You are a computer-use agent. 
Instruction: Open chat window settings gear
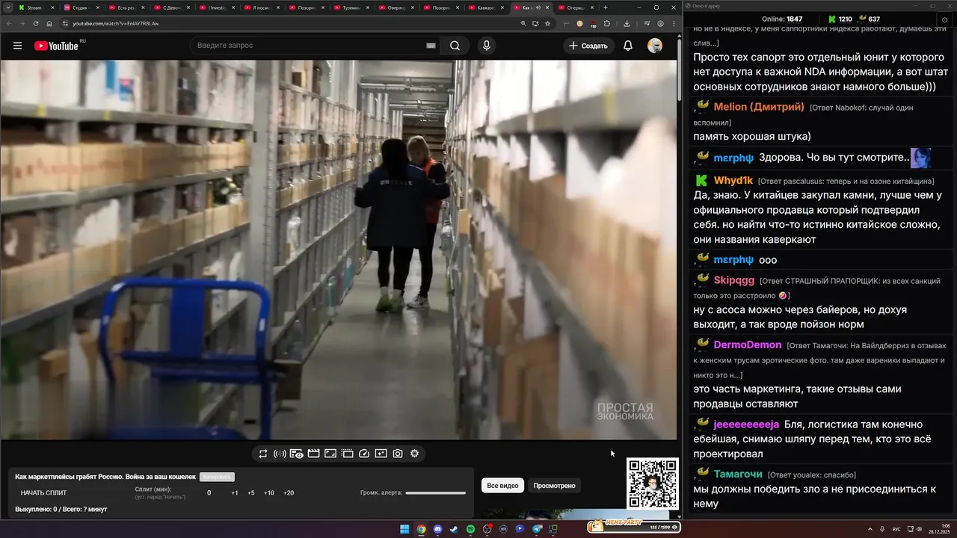944,19
